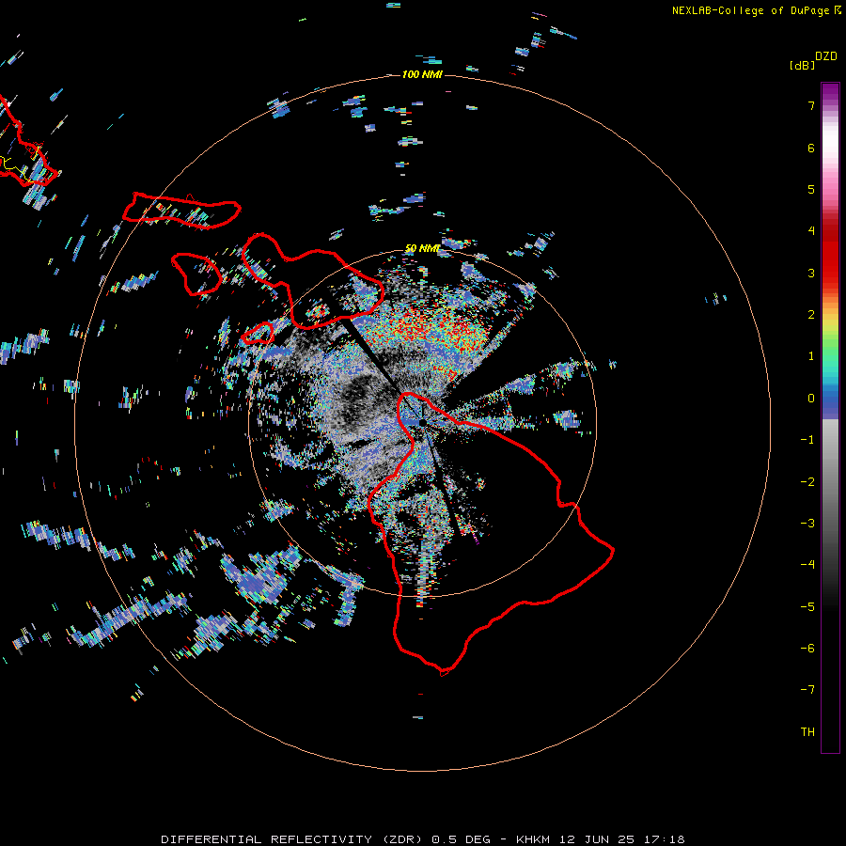
Task: Click the 5 value on the dB scale
Action: 811,189
